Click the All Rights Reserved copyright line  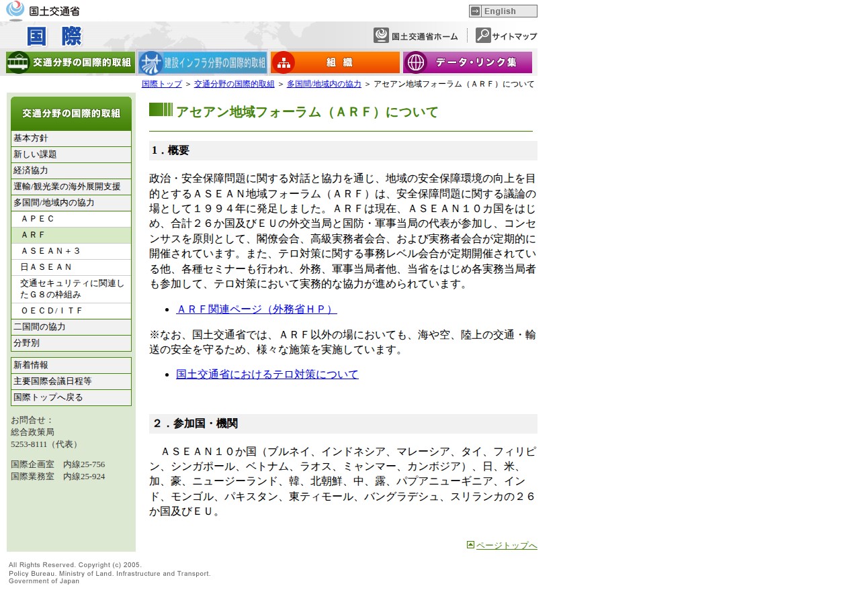75,565
